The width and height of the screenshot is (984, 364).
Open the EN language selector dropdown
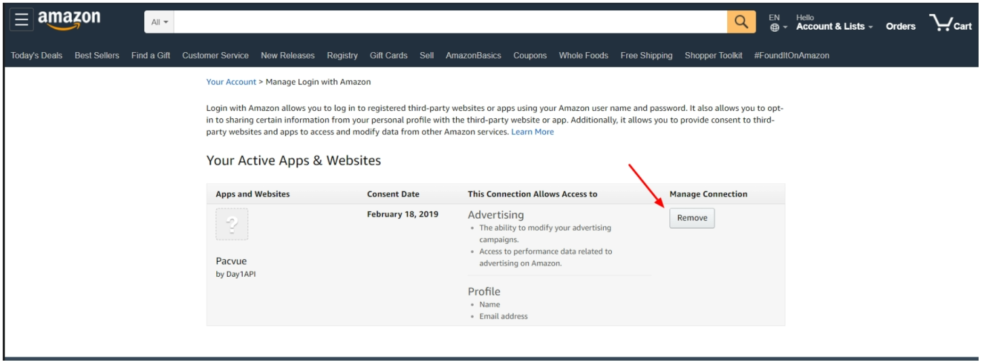coord(779,22)
